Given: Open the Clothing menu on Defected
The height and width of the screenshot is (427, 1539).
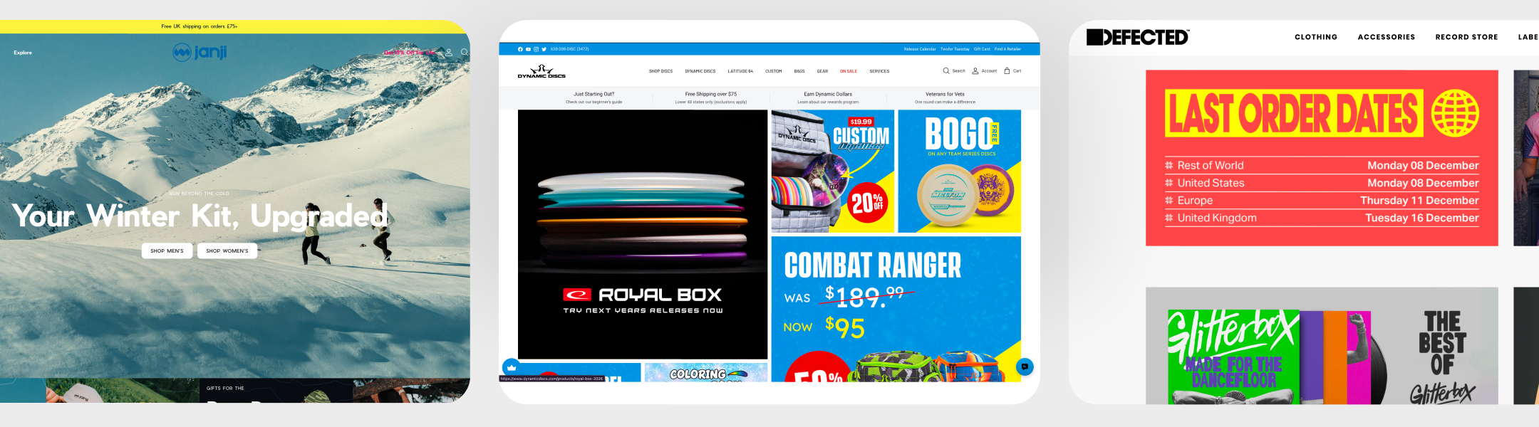Looking at the screenshot, I should [1316, 37].
